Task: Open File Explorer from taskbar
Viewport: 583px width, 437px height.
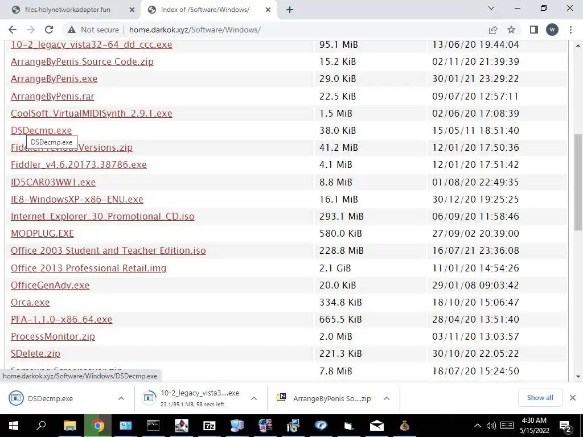Action: 69,426
